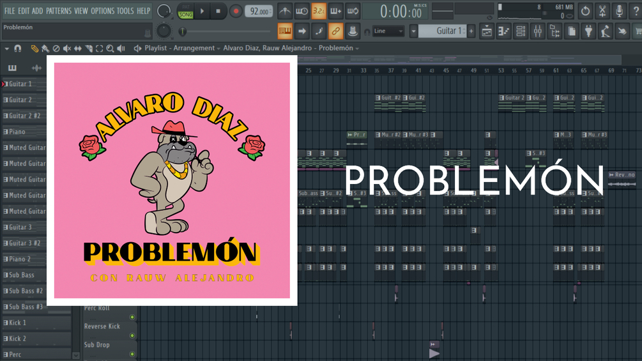Toggle overdub blend recording

[x=335, y=11]
